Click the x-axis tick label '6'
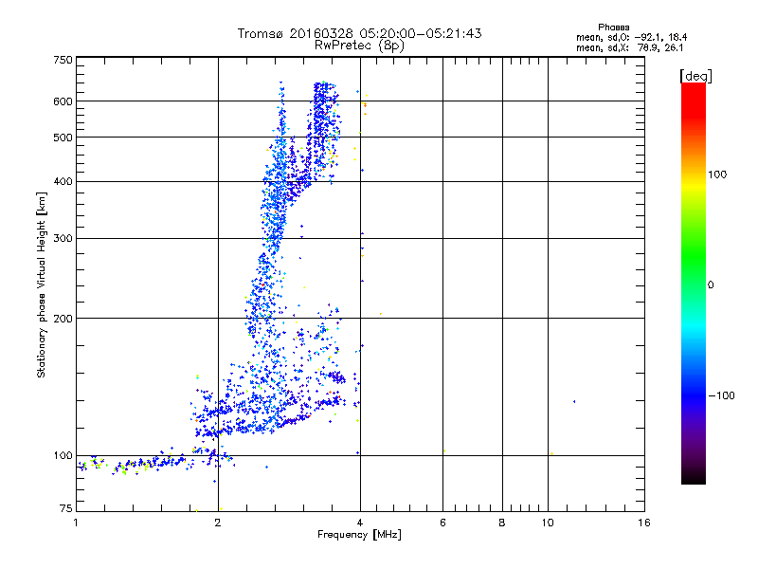The image size is (758, 569). (442, 523)
